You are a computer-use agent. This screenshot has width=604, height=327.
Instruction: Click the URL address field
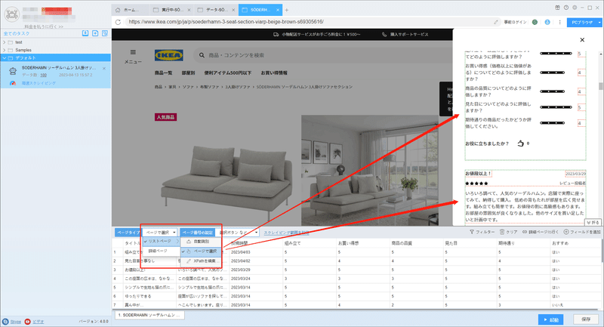pos(308,22)
